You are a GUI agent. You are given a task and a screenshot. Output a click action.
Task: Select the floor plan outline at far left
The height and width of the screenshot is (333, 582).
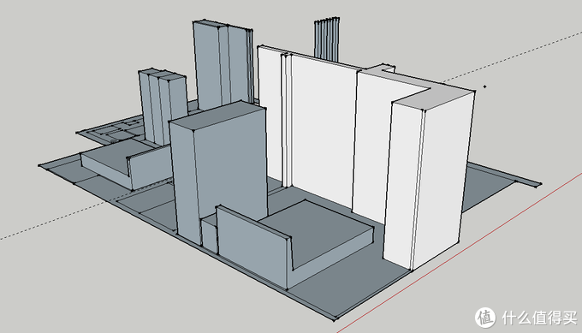[x=111, y=130]
